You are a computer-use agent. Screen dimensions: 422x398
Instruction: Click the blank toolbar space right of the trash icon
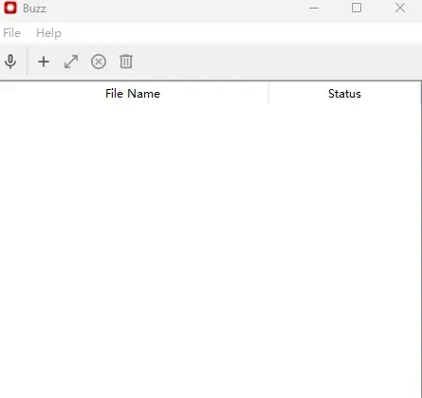pyautogui.click(x=278, y=62)
